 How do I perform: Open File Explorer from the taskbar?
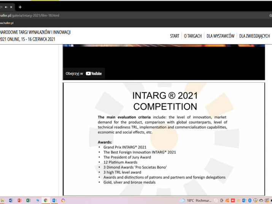[x=2, y=200]
